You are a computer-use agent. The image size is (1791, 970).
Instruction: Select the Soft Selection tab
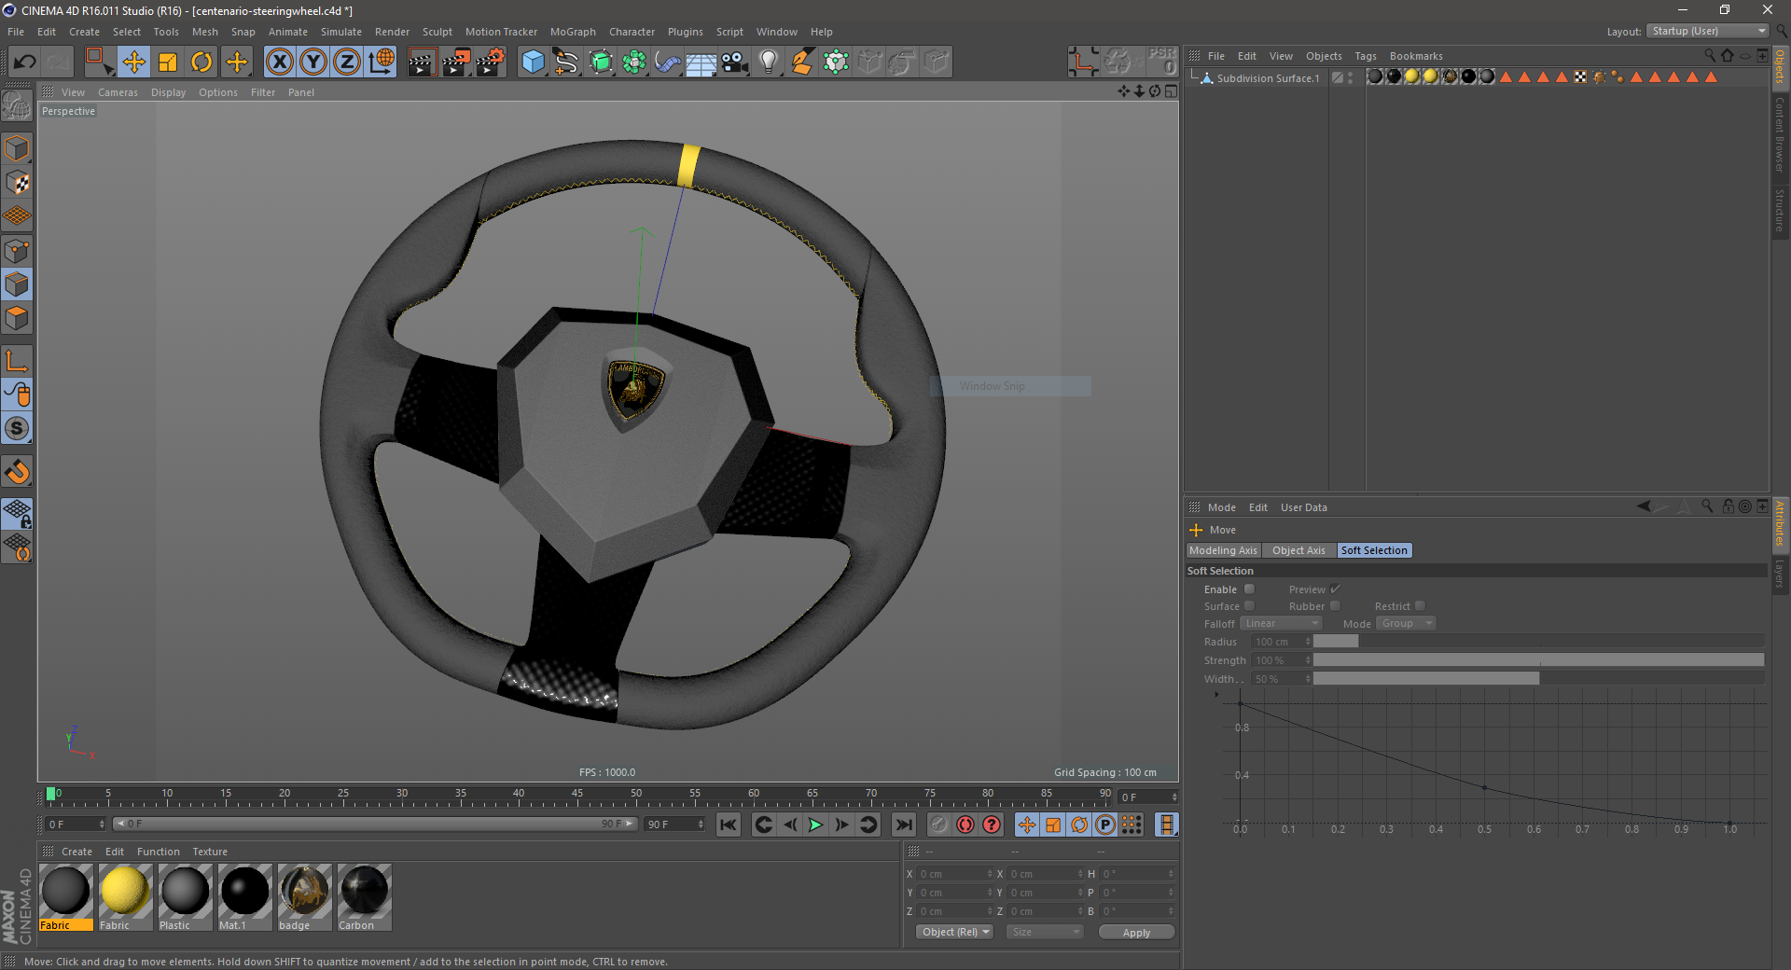[x=1374, y=550]
